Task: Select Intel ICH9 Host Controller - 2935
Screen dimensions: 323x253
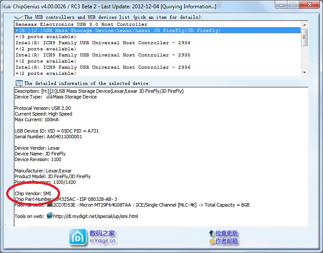Action: click(x=158, y=55)
